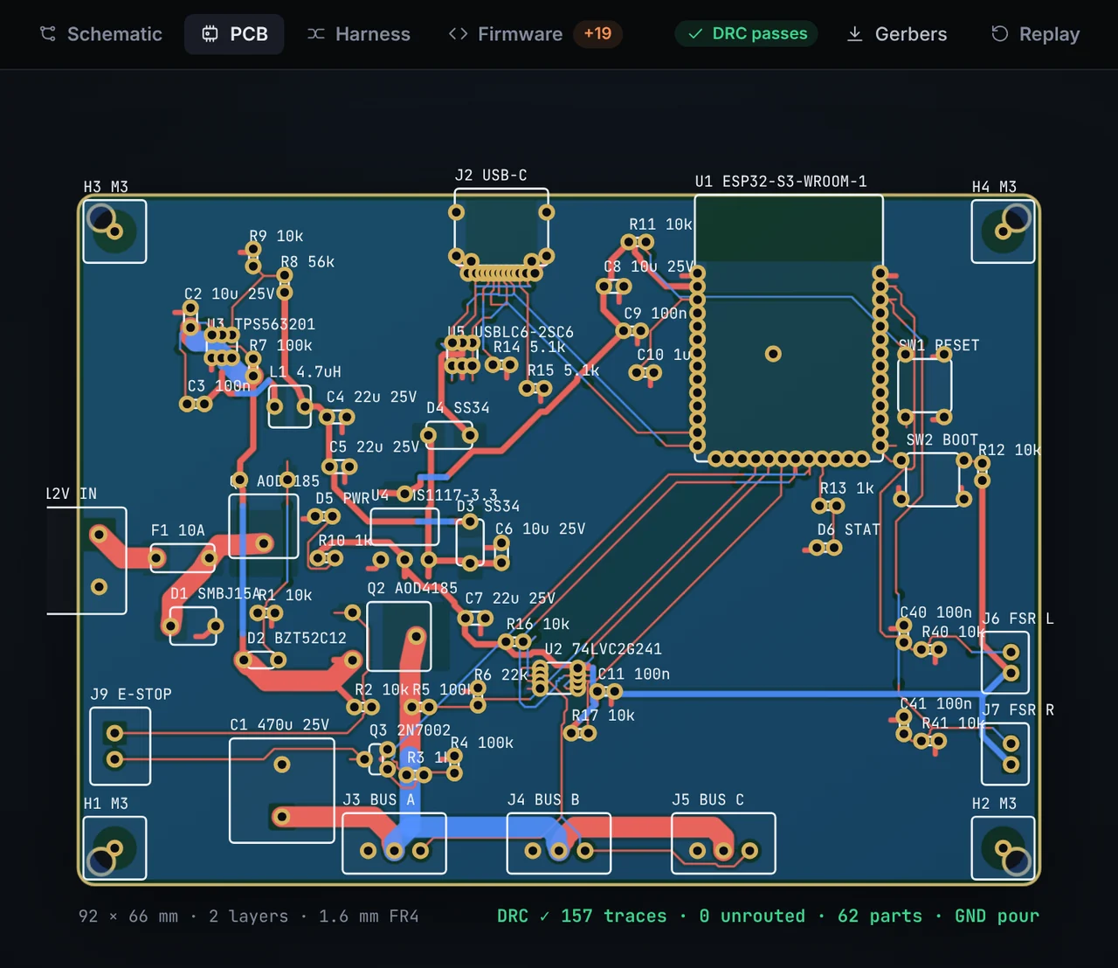Select the Q2 AOD4185 transistor footprint

point(399,637)
